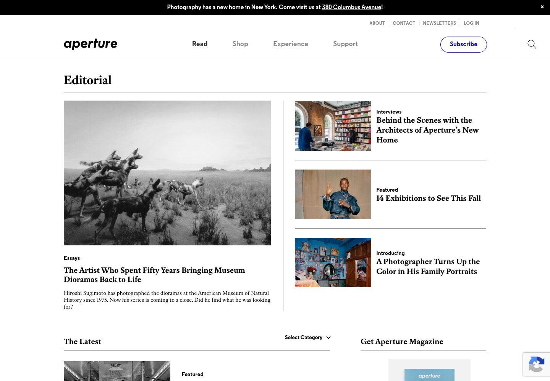
Task: Open the Support menu
Action: point(345,44)
